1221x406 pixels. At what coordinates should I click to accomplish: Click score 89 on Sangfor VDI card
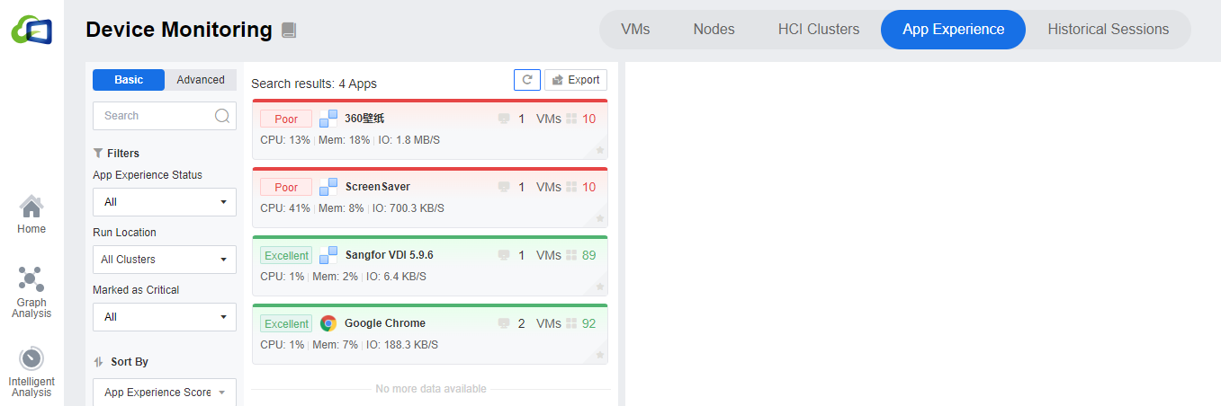coord(588,255)
